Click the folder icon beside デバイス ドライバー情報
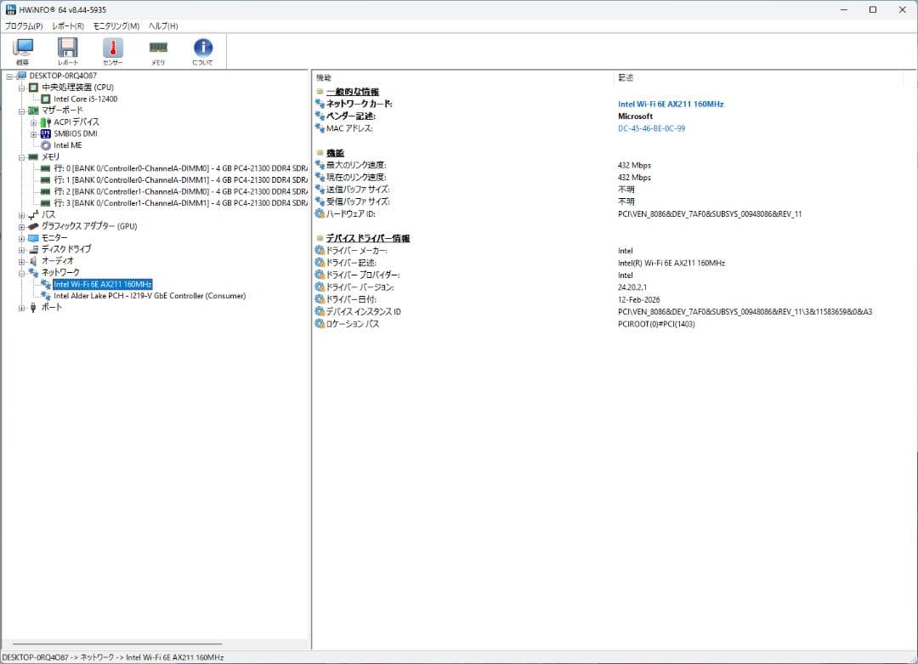This screenshot has width=918, height=664. click(x=320, y=238)
